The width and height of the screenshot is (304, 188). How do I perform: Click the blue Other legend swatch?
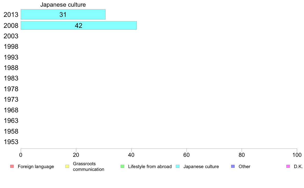click(x=233, y=166)
